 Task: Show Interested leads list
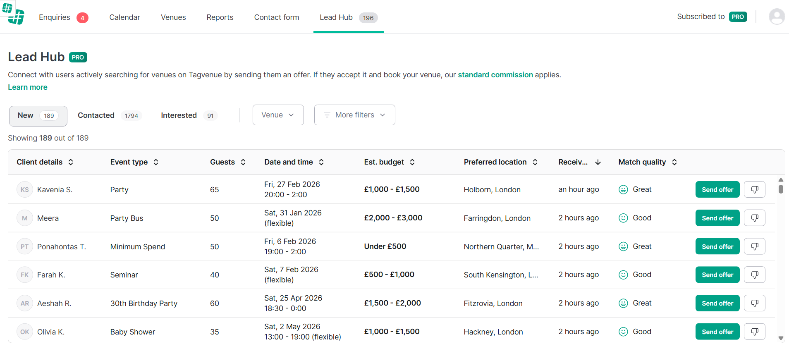(x=189, y=116)
